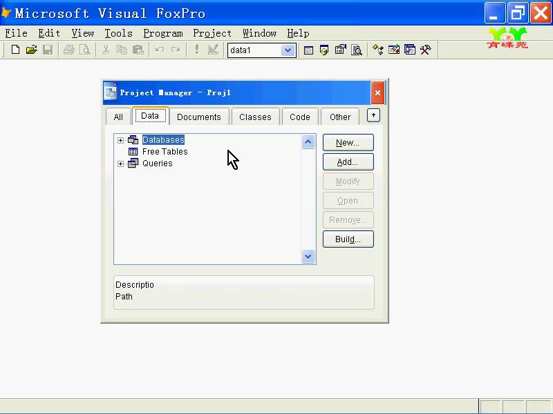Select the Queries item in the tree
The height and width of the screenshot is (414, 553).
click(158, 164)
